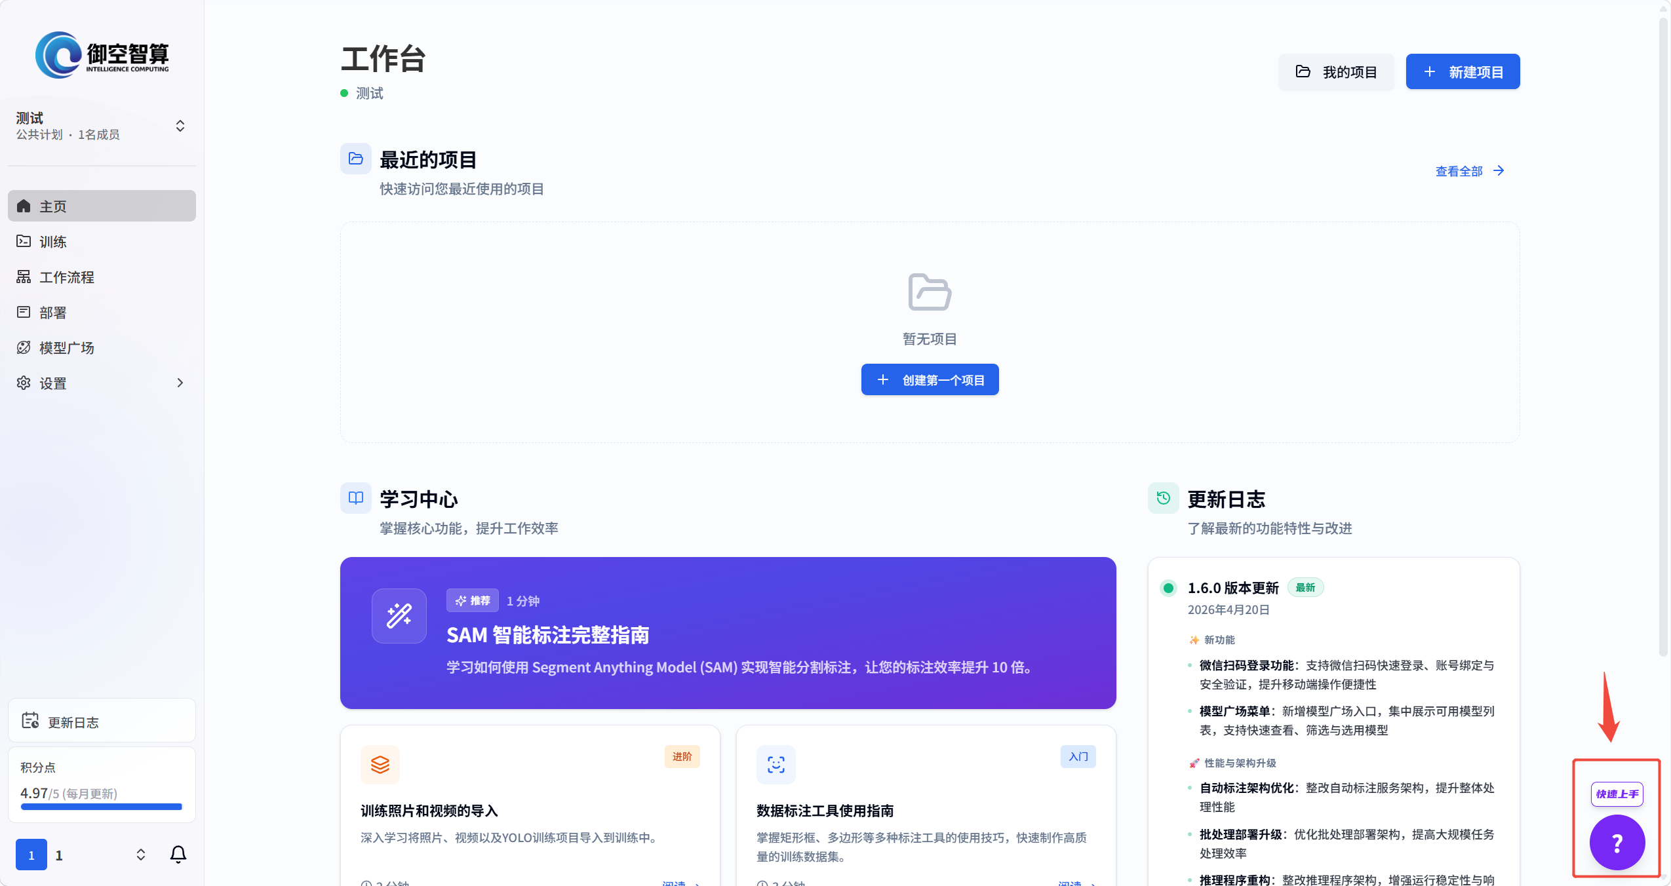Viewport: 1671px width, 886px height.
Task: Open 模型广场 in sidebar
Action: (x=102, y=347)
